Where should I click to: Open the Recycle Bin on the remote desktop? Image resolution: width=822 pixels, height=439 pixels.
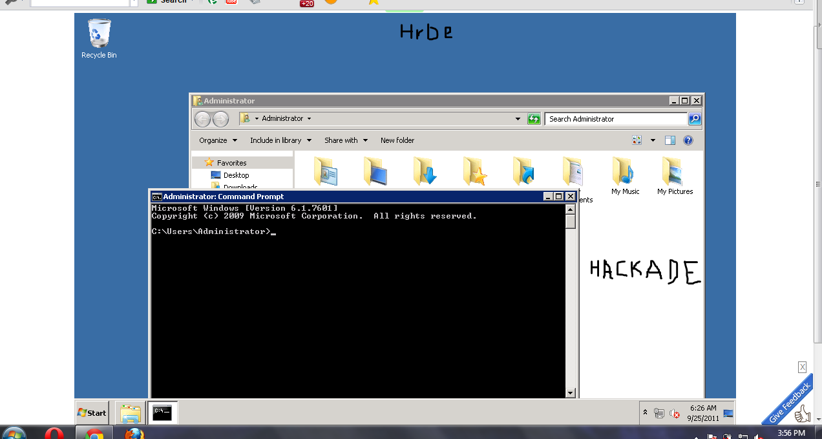point(99,39)
